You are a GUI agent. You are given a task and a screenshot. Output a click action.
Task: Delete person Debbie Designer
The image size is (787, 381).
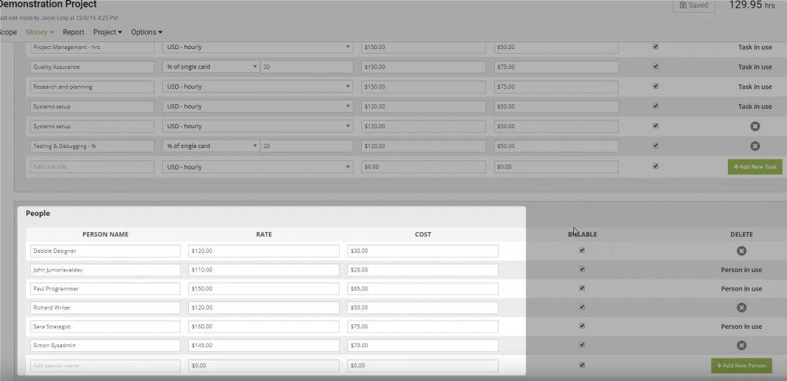tap(742, 251)
